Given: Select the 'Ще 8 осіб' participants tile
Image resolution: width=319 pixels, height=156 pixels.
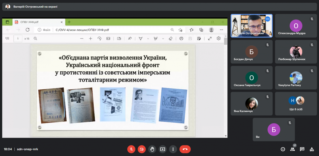Looking at the screenshot, I should [x=296, y=104].
